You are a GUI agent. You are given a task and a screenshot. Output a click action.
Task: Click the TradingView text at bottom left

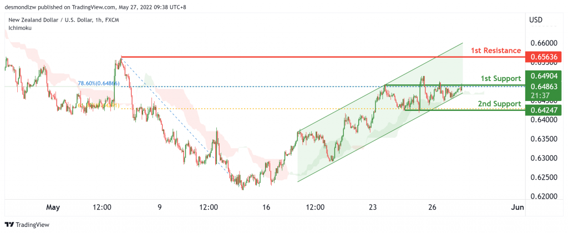click(32, 225)
